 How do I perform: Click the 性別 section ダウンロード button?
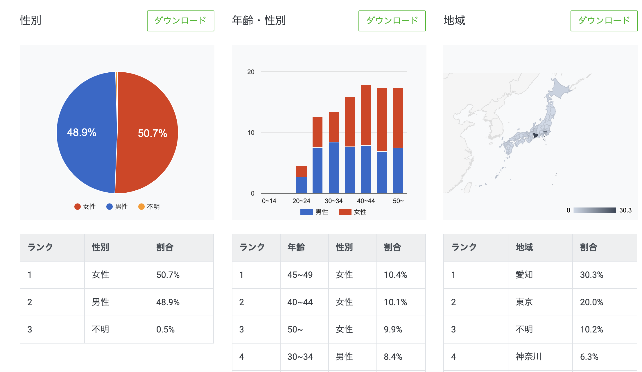coord(180,21)
